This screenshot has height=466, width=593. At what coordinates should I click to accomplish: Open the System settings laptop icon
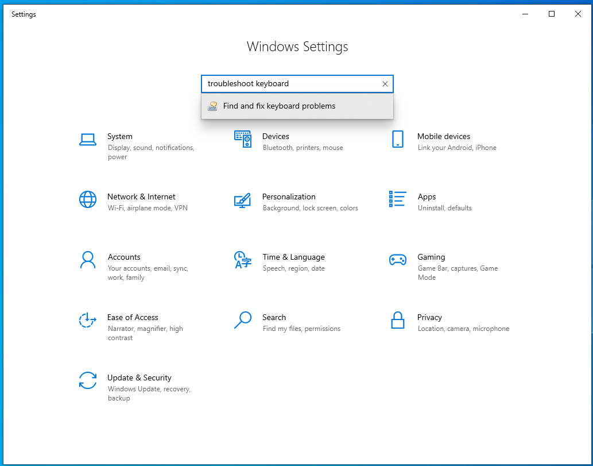tap(87, 139)
